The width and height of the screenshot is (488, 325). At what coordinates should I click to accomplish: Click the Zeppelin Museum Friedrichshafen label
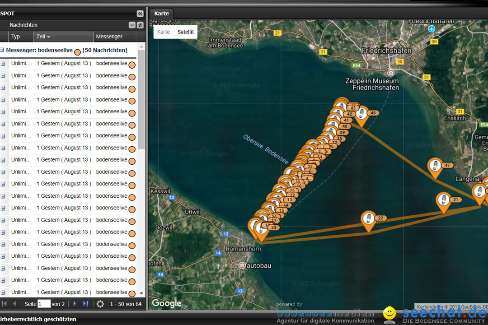pos(372,84)
